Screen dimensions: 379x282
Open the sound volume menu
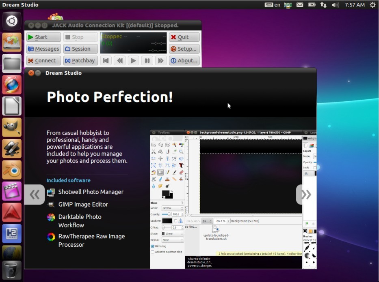[335, 5]
